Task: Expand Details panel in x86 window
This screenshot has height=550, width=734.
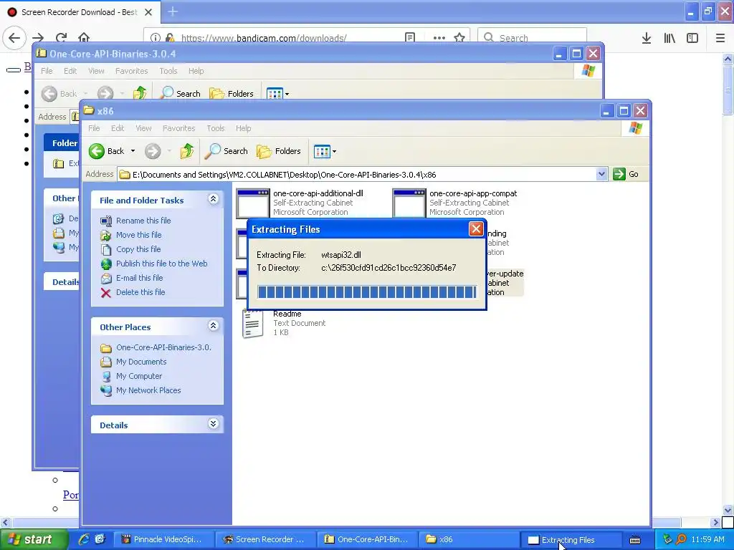Action: [213, 424]
